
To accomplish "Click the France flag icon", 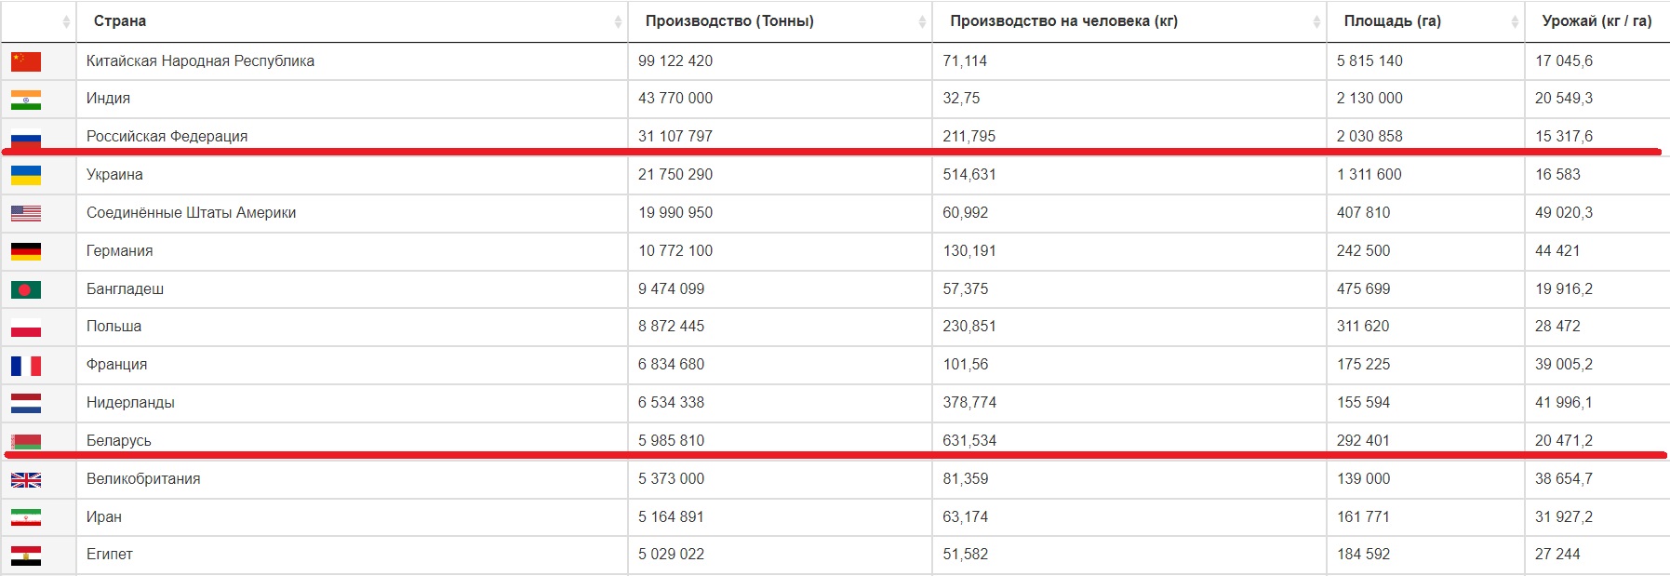I will tap(26, 366).
